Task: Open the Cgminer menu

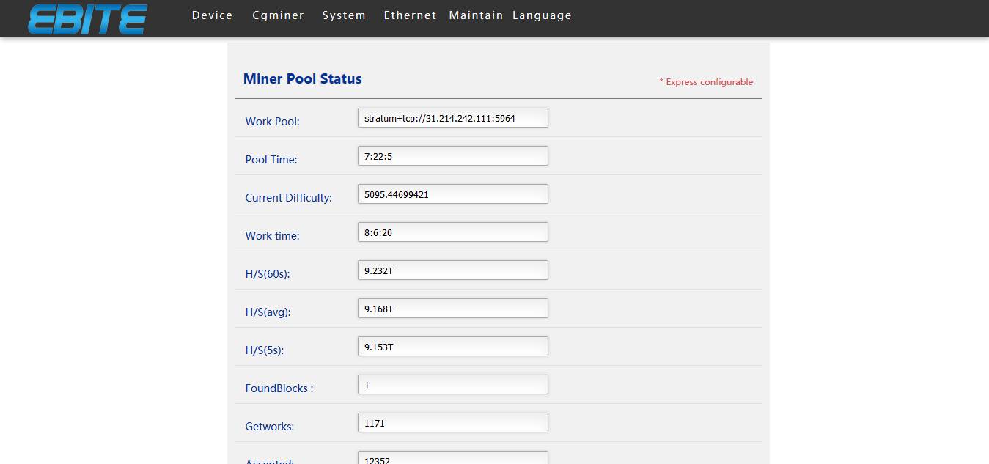Action: 278,15
